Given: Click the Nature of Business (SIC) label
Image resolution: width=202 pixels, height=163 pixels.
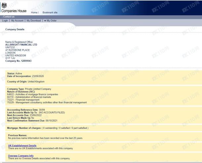Looking at the screenshot, I should (21, 92).
